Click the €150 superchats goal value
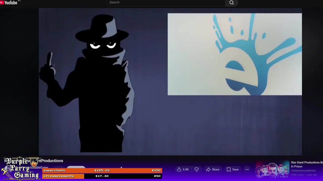 click(156, 170)
